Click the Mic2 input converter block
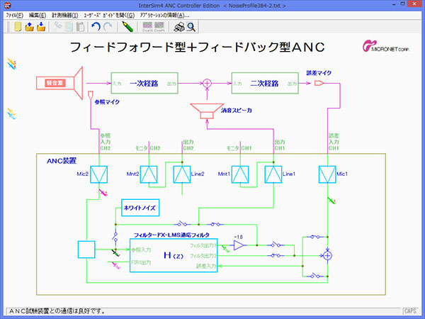Image resolution: width=425 pixels, height=319 pixels. click(x=98, y=174)
